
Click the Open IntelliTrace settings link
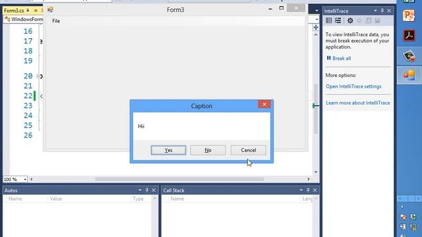point(353,86)
